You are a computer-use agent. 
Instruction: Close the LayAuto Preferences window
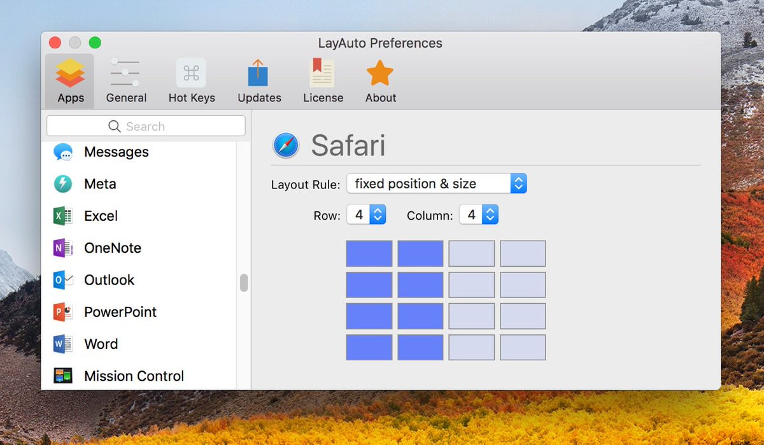click(55, 43)
